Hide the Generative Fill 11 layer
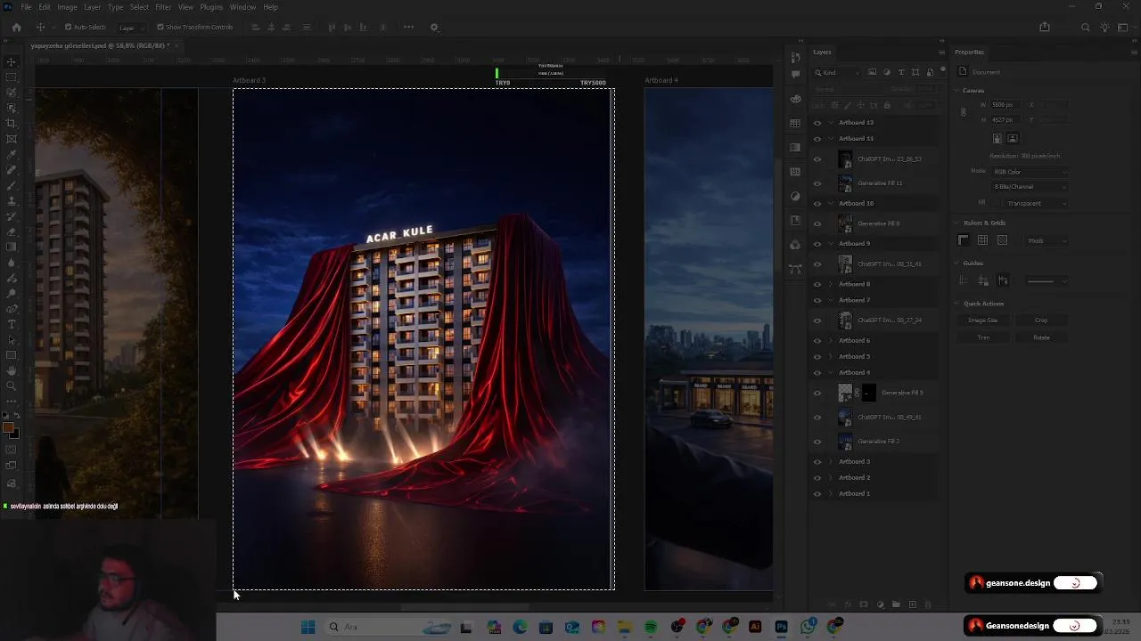The image size is (1141, 641). pos(817,183)
